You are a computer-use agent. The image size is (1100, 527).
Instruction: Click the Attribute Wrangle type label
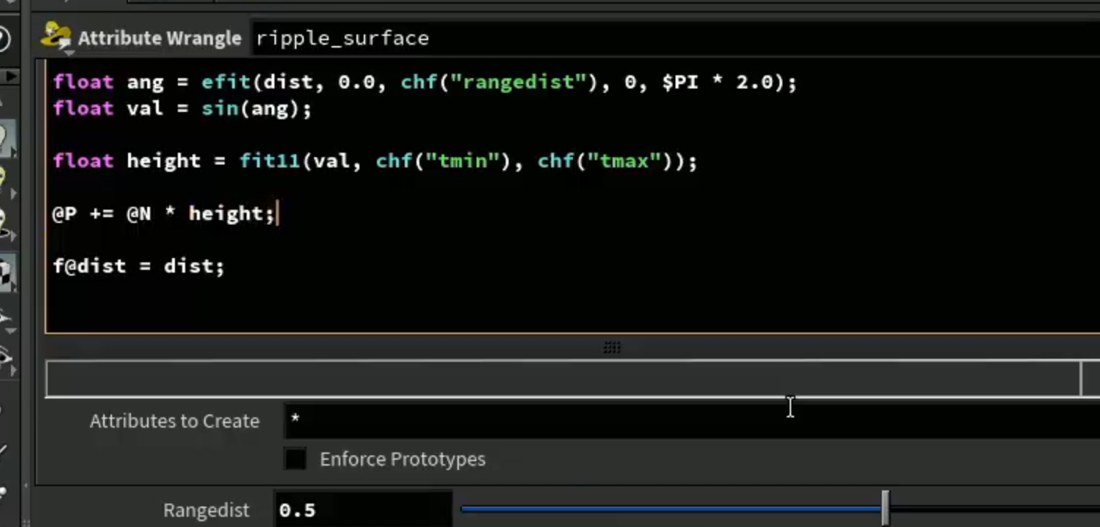coord(160,38)
